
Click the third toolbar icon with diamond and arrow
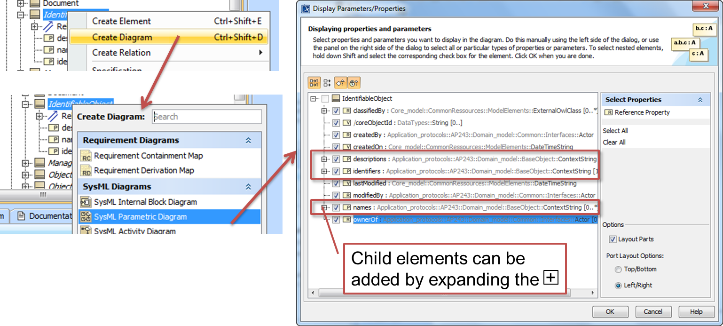[341, 83]
